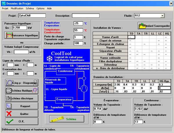Screen dimensions: 174x133
Task: Click evaporator Volume de Tuyauterie 0.754 field
Action: point(98,109)
